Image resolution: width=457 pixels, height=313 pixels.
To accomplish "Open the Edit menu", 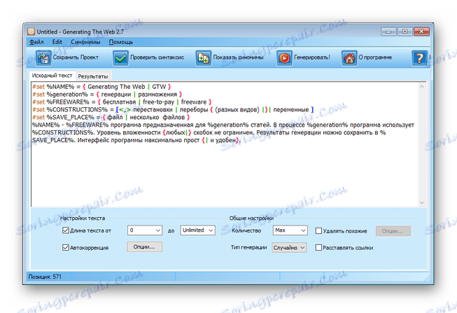I will pyautogui.click(x=57, y=42).
